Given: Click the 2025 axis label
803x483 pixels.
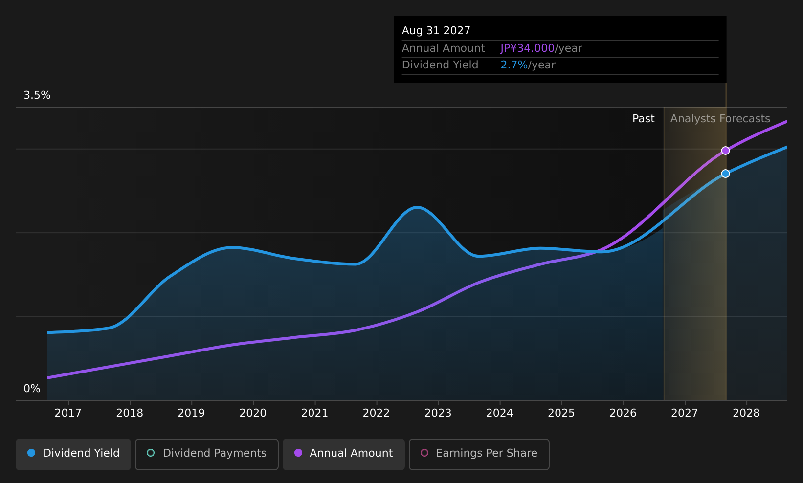Looking at the screenshot, I should (x=561, y=413).
